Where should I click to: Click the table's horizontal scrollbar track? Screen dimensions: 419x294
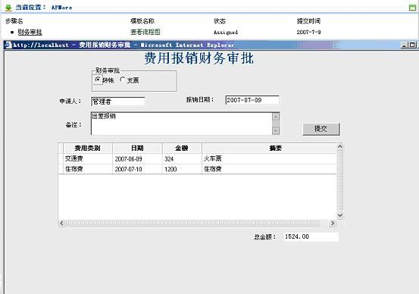point(192,223)
